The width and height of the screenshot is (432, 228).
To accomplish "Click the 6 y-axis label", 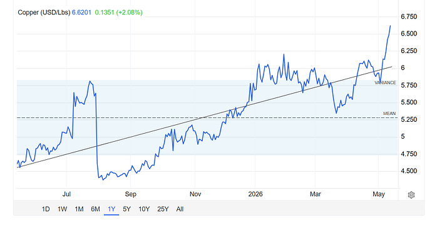I will point(403,68).
